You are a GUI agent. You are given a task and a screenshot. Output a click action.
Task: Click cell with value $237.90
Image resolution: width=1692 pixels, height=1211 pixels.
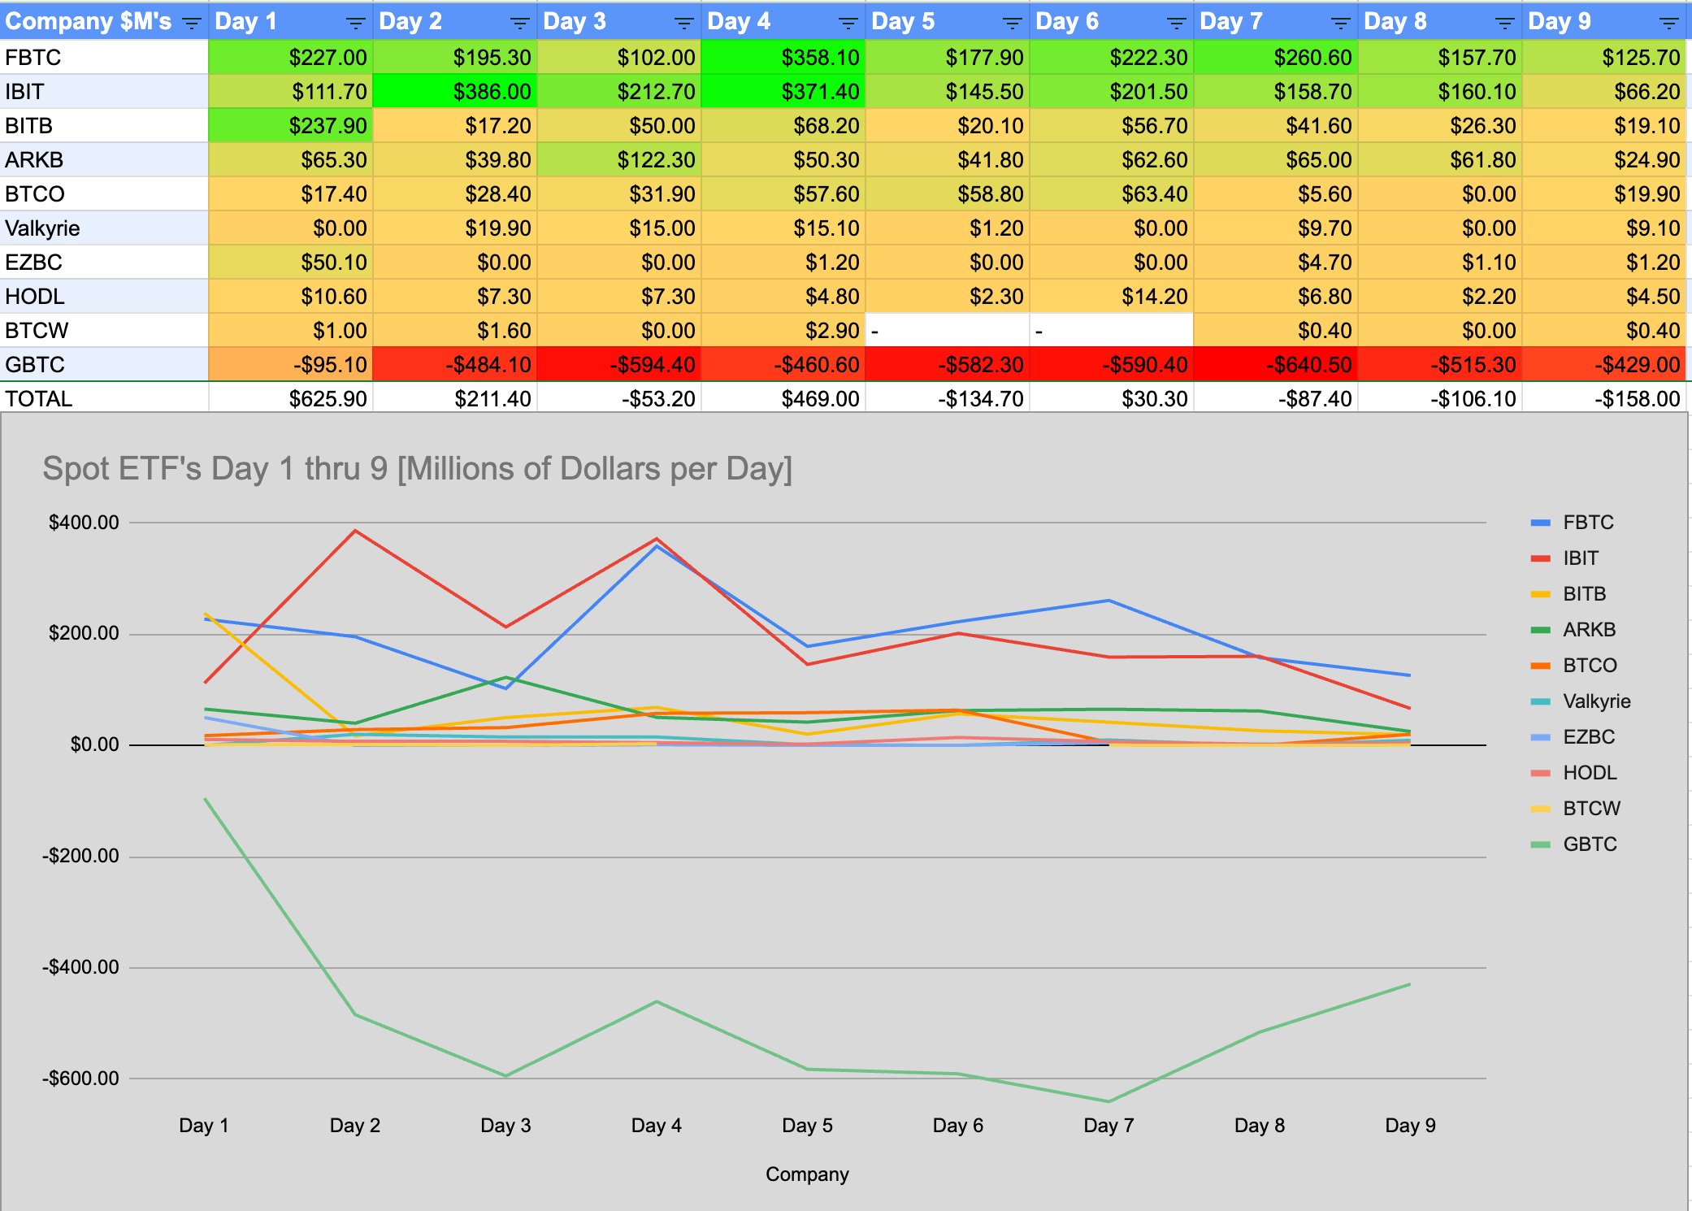pyautogui.click(x=290, y=126)
